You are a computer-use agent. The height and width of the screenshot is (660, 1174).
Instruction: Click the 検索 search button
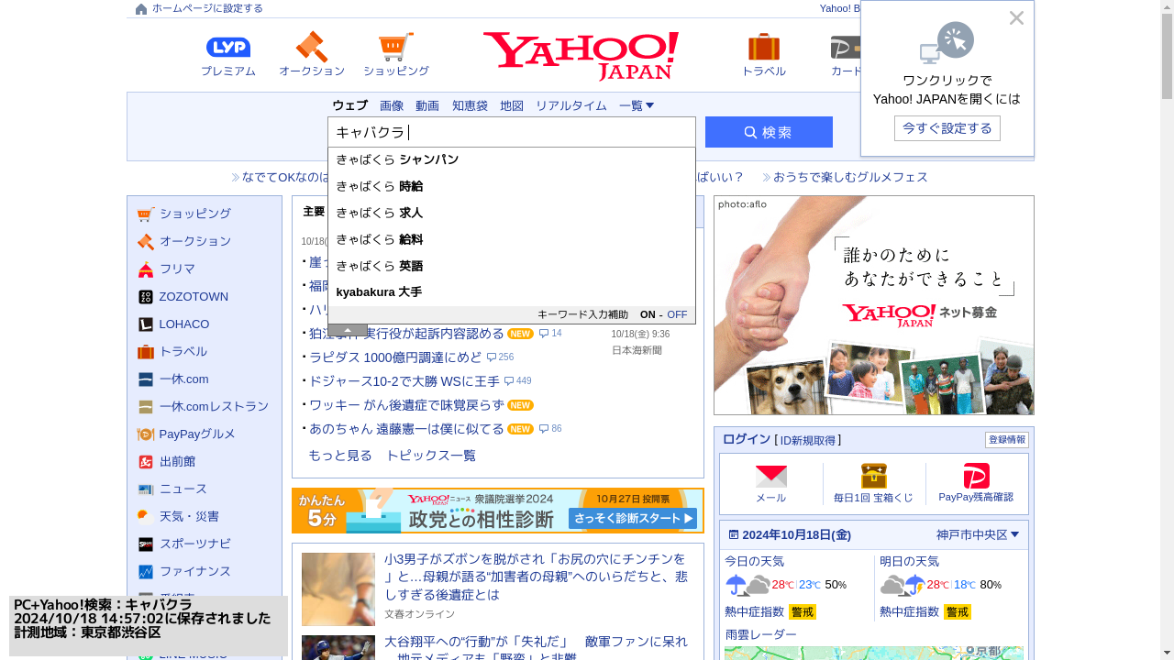coord(769,132)
